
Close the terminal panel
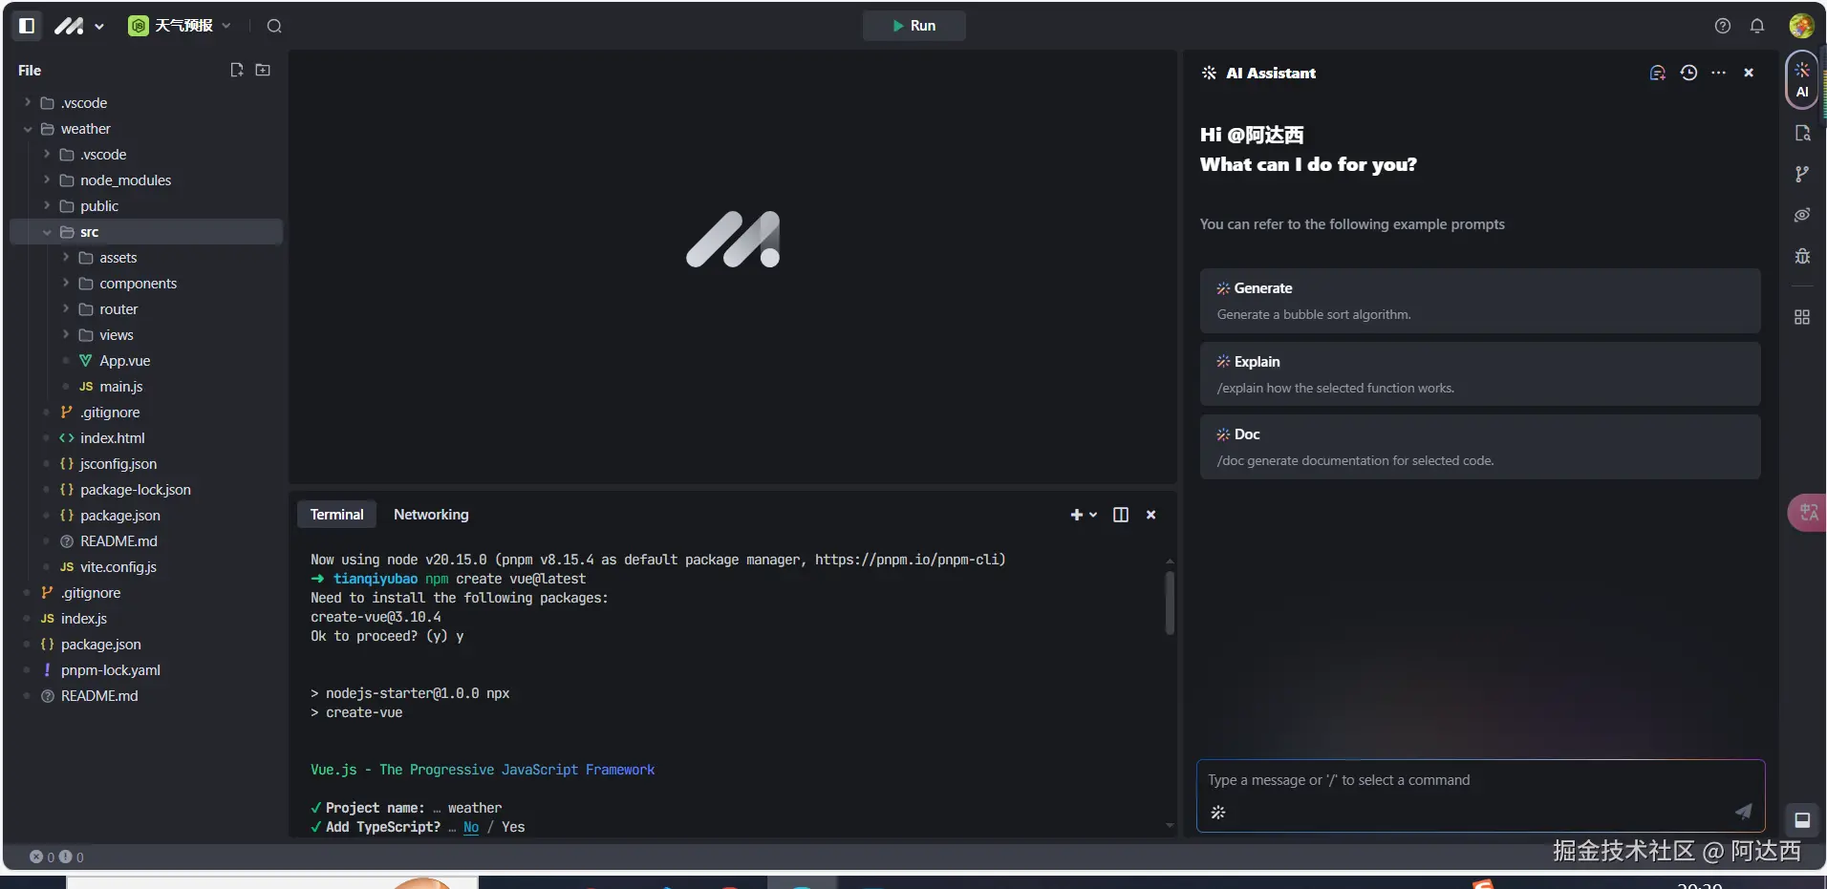coord(1151,515)
